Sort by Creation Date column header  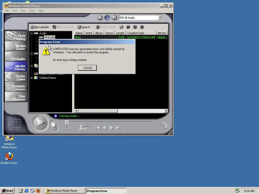click(141, 33)
